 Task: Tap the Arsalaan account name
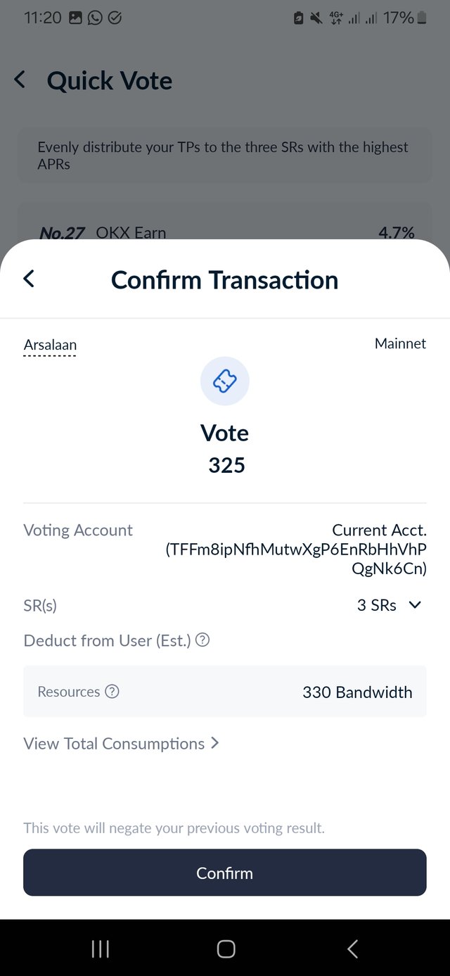click(x=50, y=345)
